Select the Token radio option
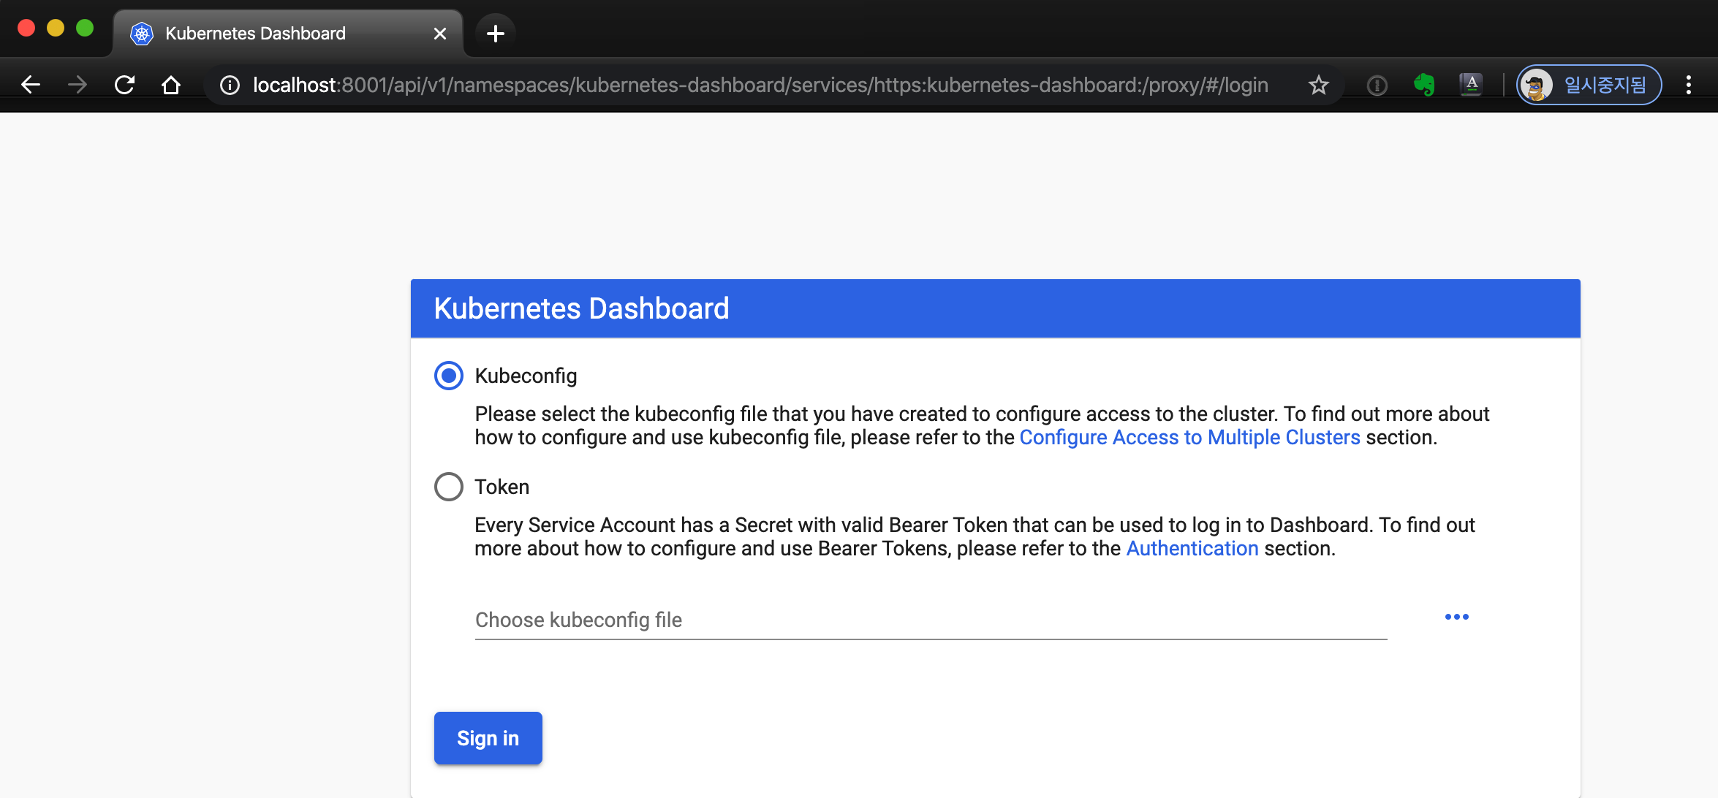This screenshot has width=1718, height=798. [x=449, y=487]
